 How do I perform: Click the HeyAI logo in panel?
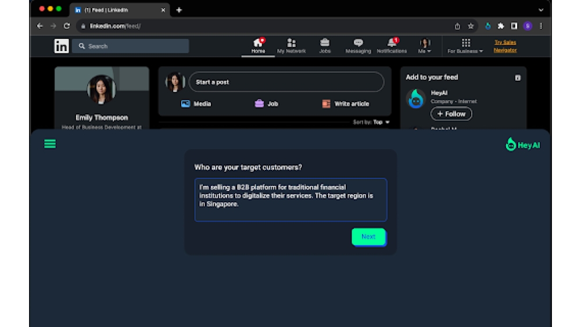click(x=522, y=145)
